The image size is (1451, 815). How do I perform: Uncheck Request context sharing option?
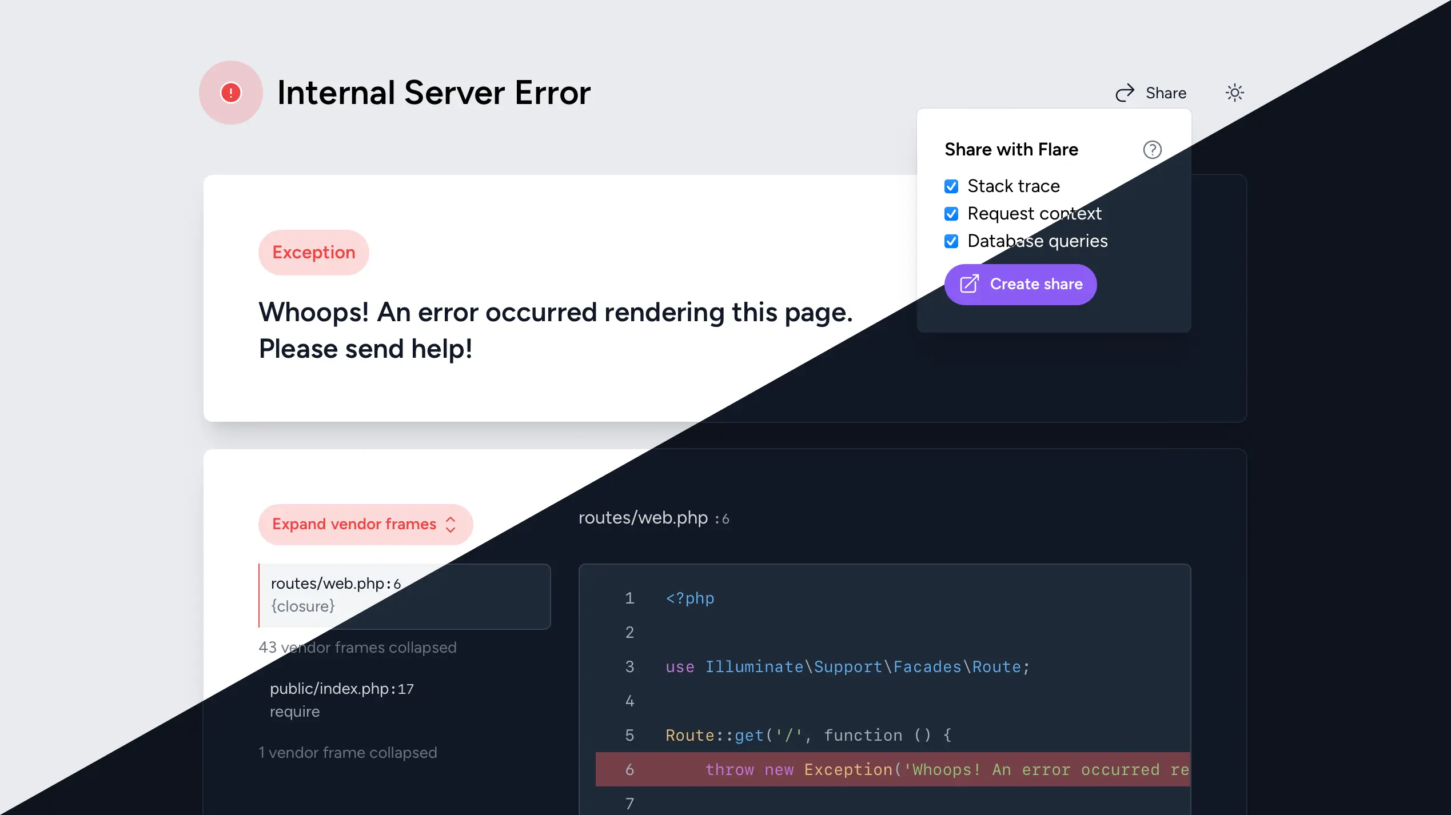(951, 213)
